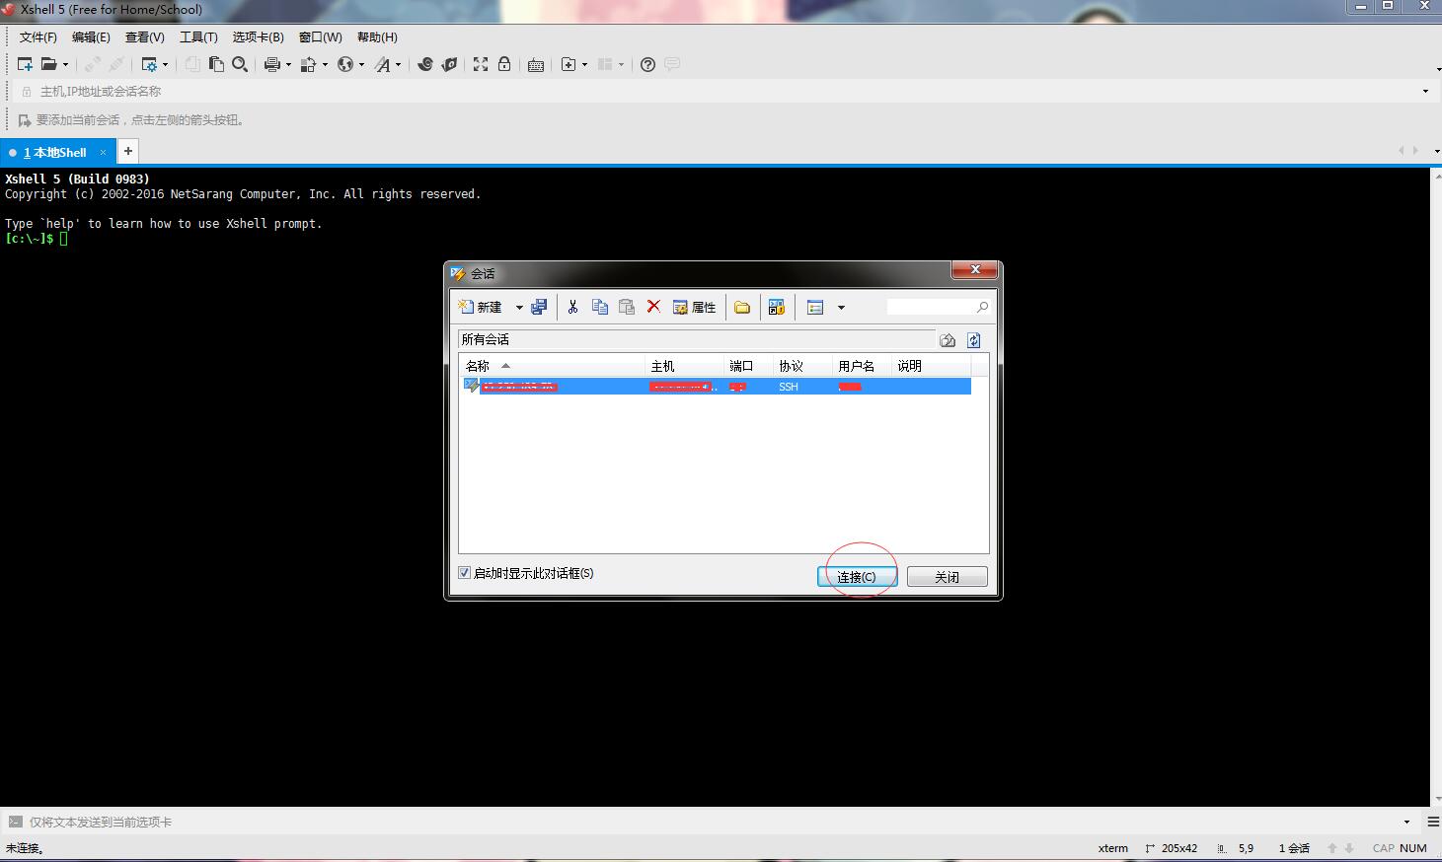Click the file transfer icon
Image resolution: width=1442 pixels, height=862 pixels.
pyautogui.click(x=309, y=64)
